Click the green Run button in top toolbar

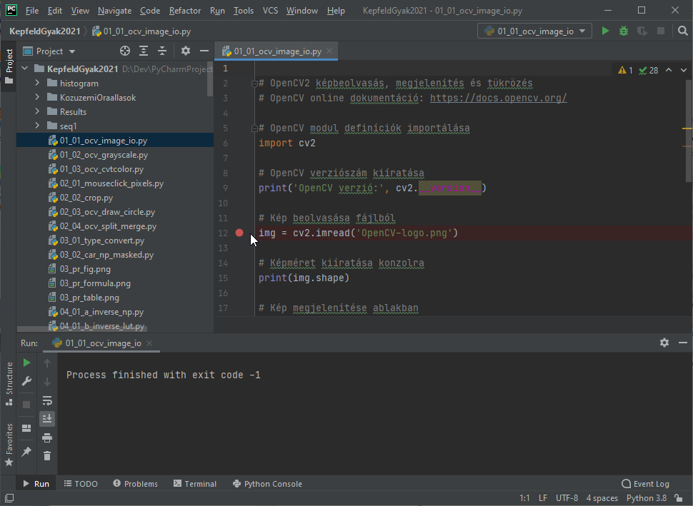[605, 31]
